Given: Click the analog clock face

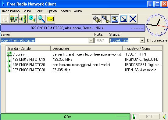Looking at the screenshot, I should point(157,25).
